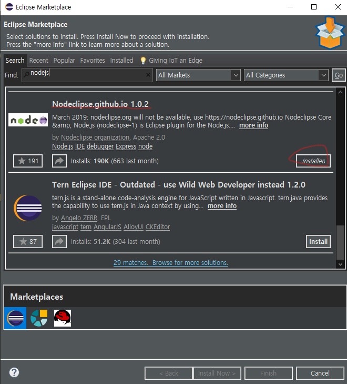Open Browse for more solutions link
Screen dimensions: 347x384
[x=190, y=262]
